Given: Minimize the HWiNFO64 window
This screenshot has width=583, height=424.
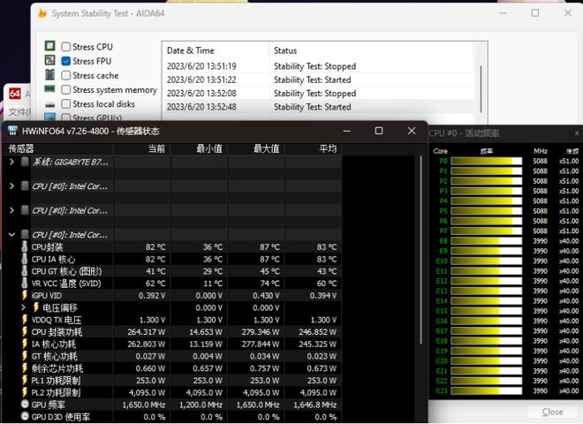Looking at the screenshot, I should coord(346,131).
